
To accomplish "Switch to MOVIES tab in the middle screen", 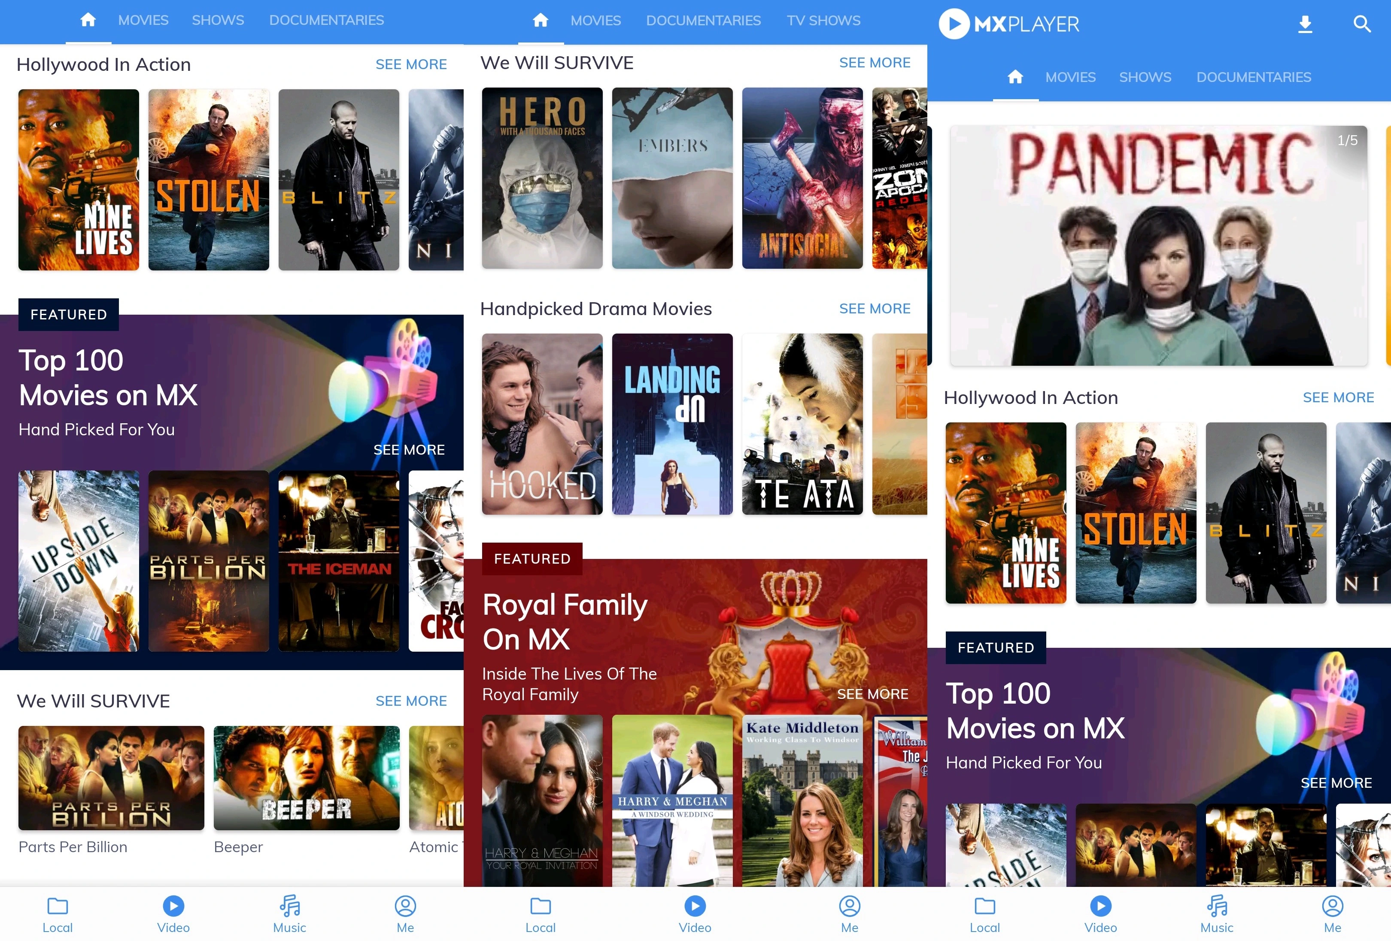I will coord(595,20).
